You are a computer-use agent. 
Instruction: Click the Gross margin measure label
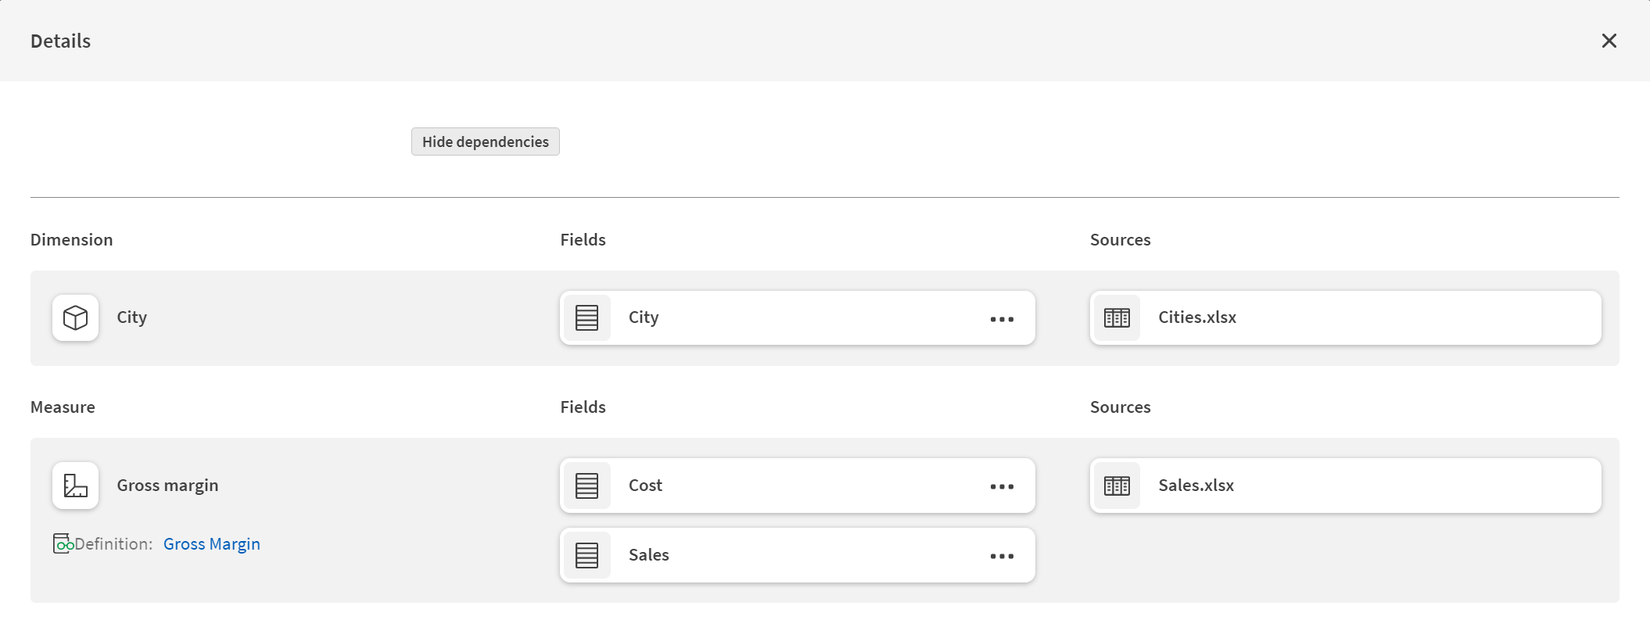pos(167,486)
